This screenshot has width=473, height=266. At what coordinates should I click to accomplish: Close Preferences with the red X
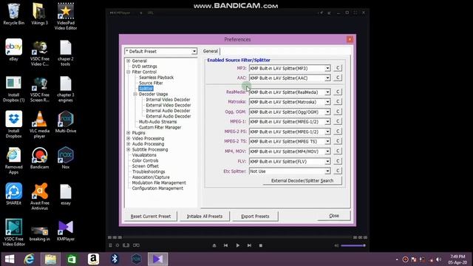pos(350,39)
